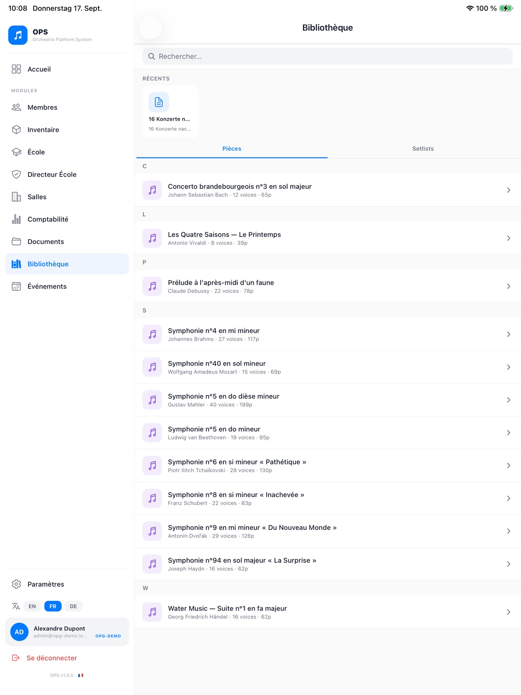This screenshot has height=695, width=521.
Task: Click the Directeur École shield icon
Action: [x=16, y=174]
